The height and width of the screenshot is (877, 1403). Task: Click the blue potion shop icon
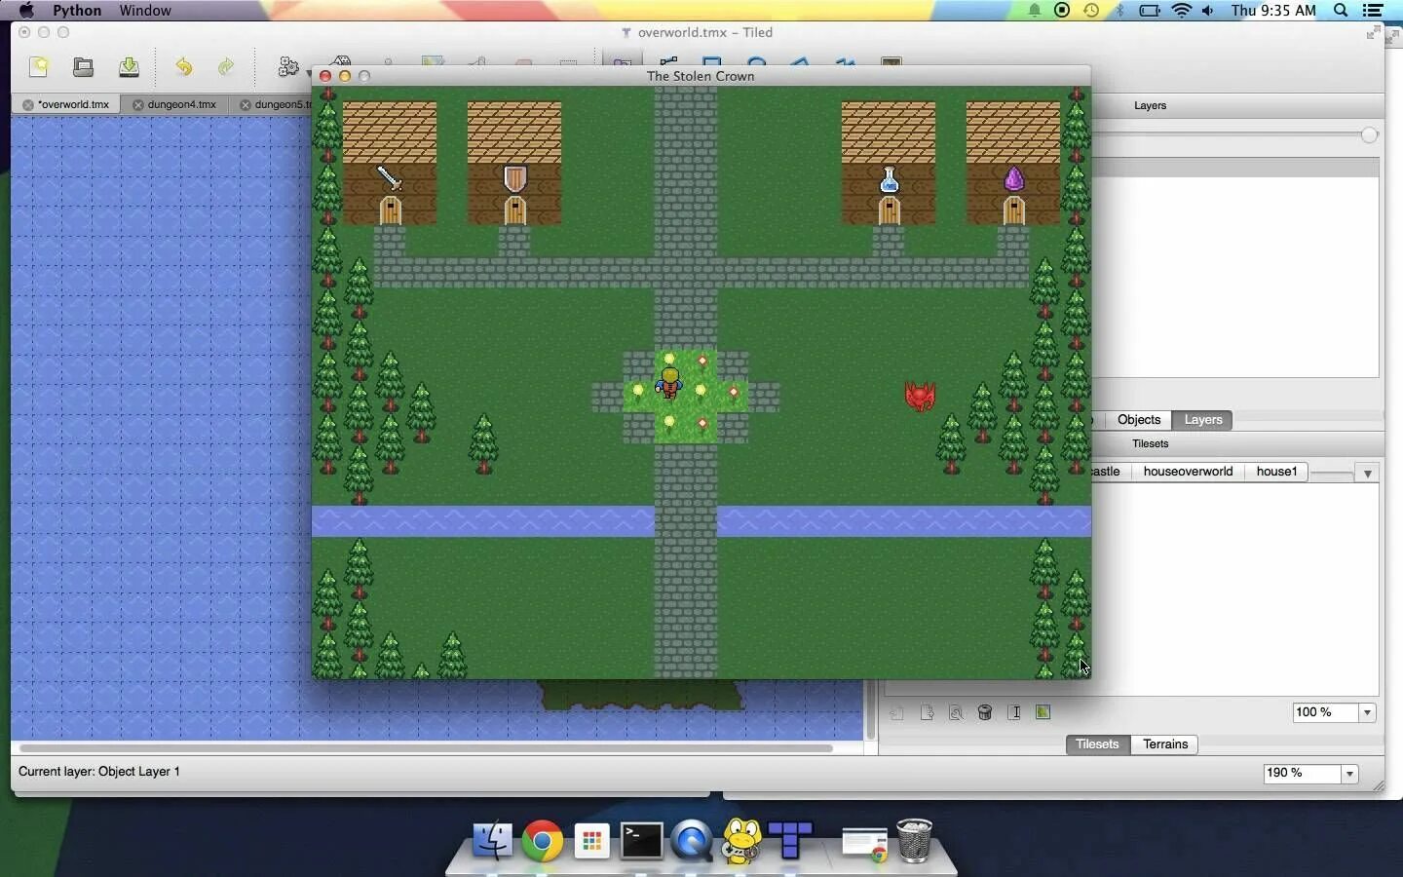click(889, 180)
